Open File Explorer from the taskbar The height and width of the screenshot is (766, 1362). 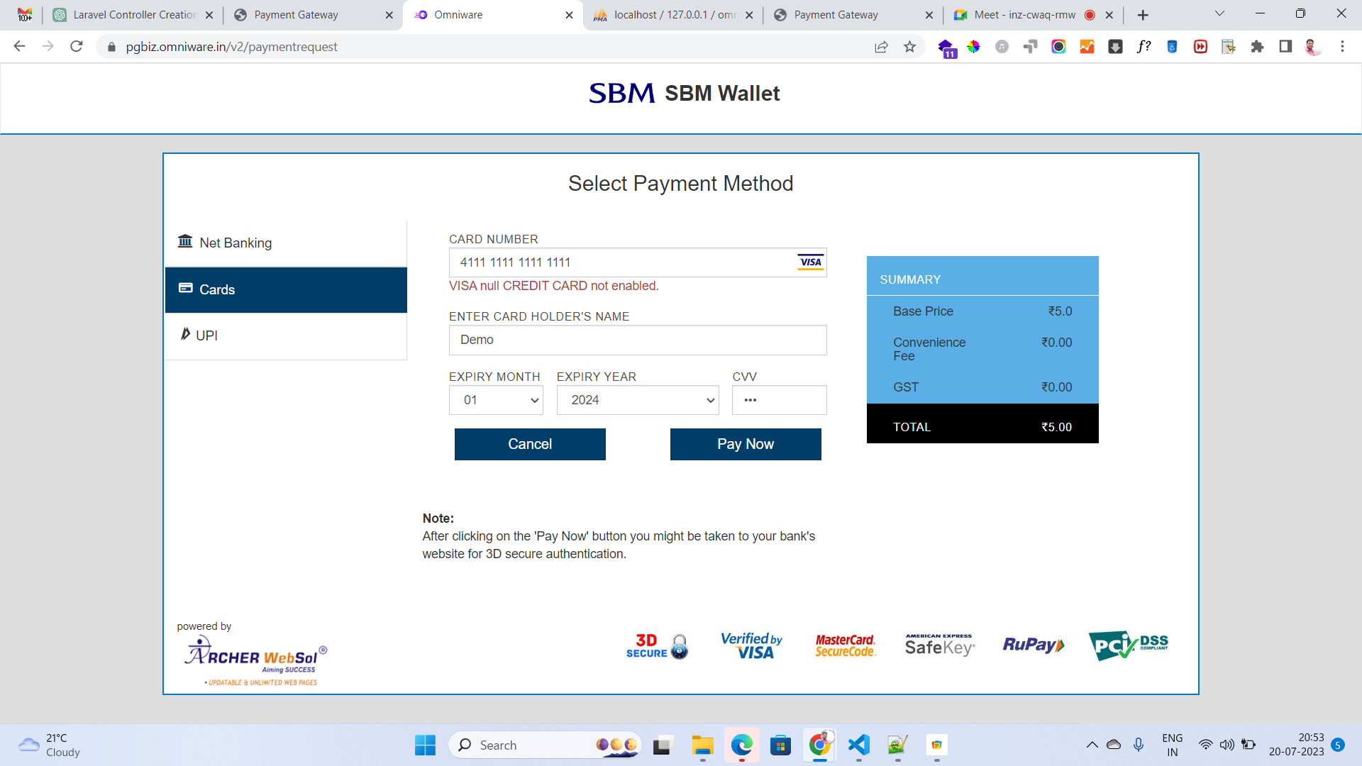(703, 745)
